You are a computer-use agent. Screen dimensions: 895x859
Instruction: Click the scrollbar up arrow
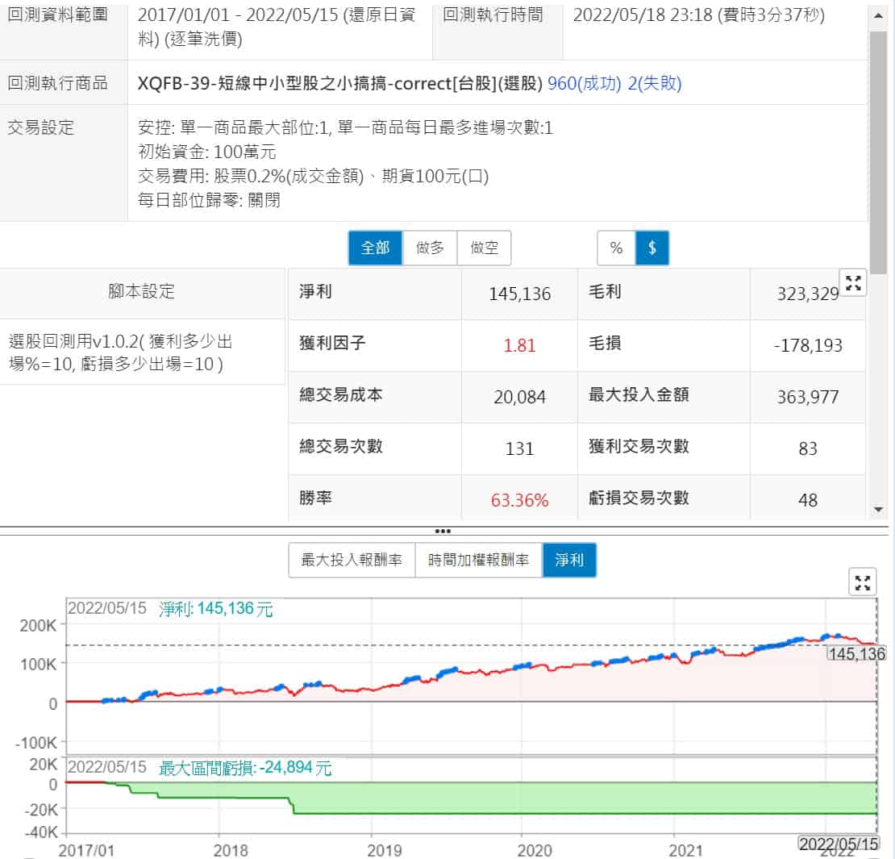[878, 15]
